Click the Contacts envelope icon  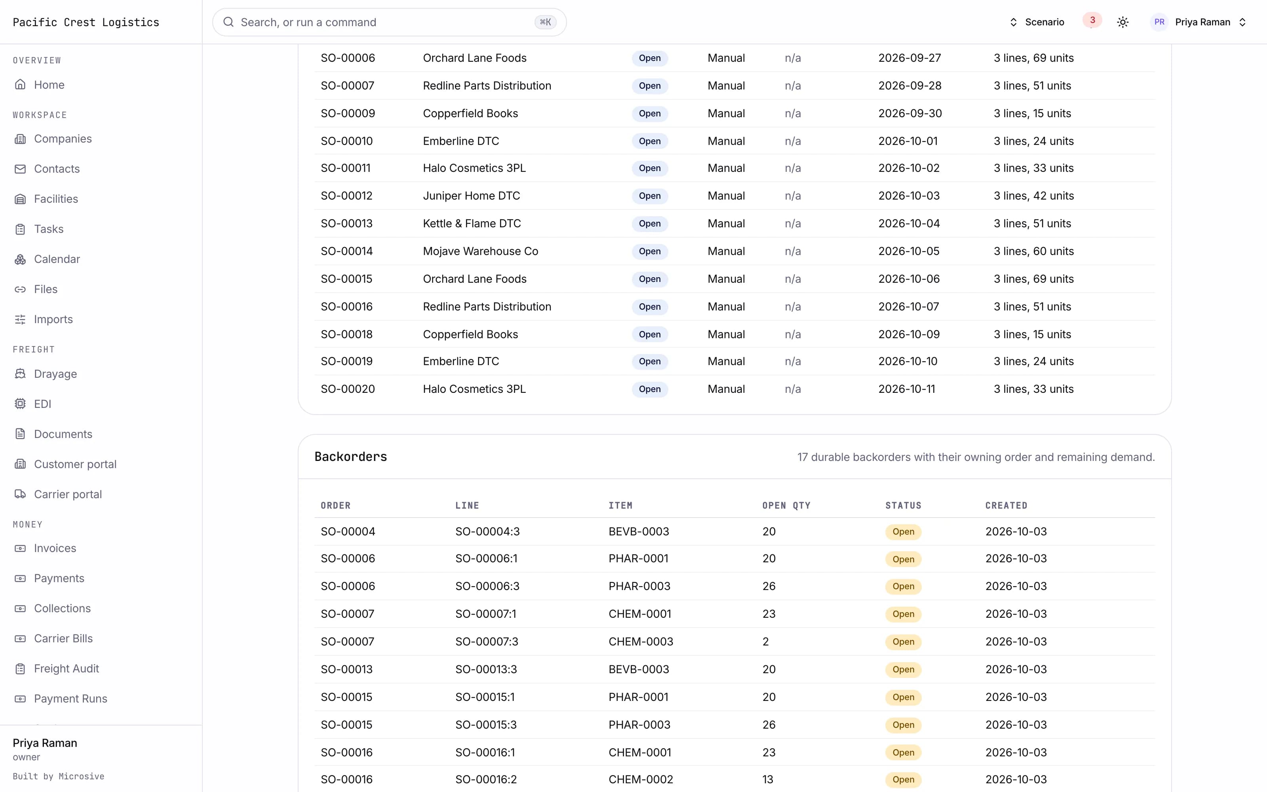[20, 169]
